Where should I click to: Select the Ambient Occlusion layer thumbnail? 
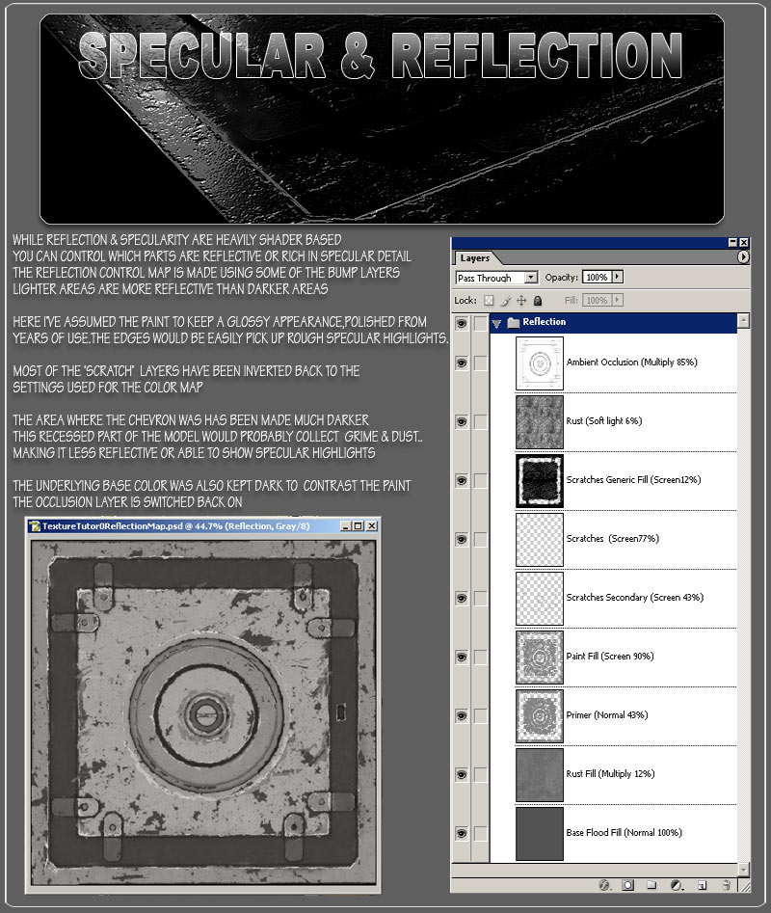(x=540, y=363)
